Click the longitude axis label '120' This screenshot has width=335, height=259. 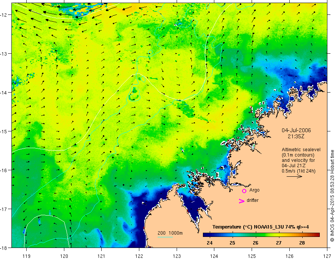64,256
